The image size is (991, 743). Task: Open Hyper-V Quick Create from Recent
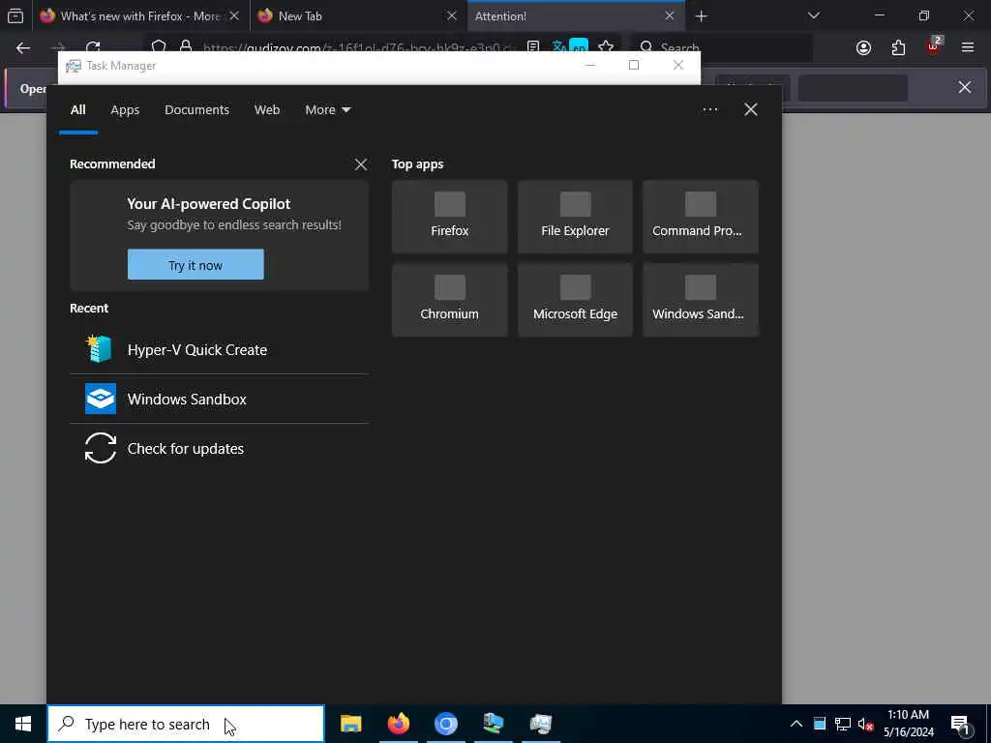pos(220,350)
